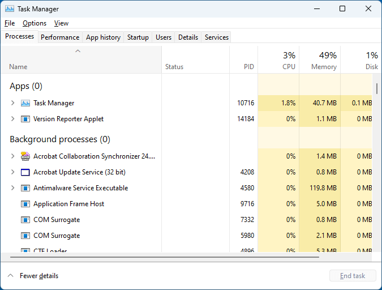Open the File menu

[x=10, y=23]
